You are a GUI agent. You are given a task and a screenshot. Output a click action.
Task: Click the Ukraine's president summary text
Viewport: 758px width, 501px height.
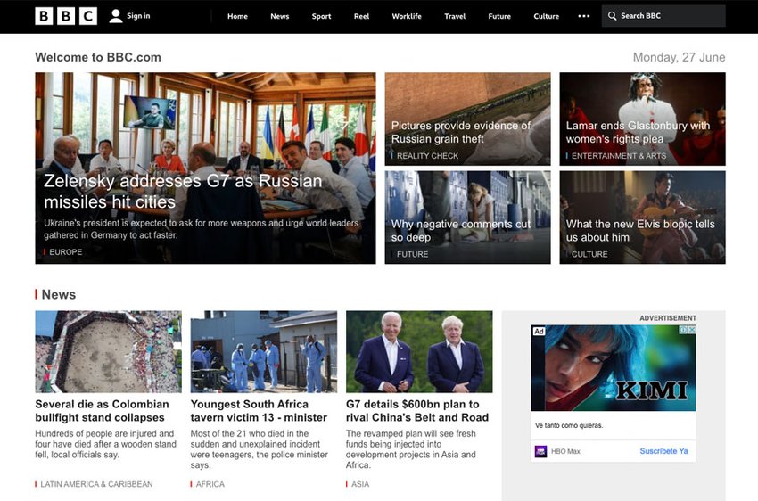click(202, 229)
